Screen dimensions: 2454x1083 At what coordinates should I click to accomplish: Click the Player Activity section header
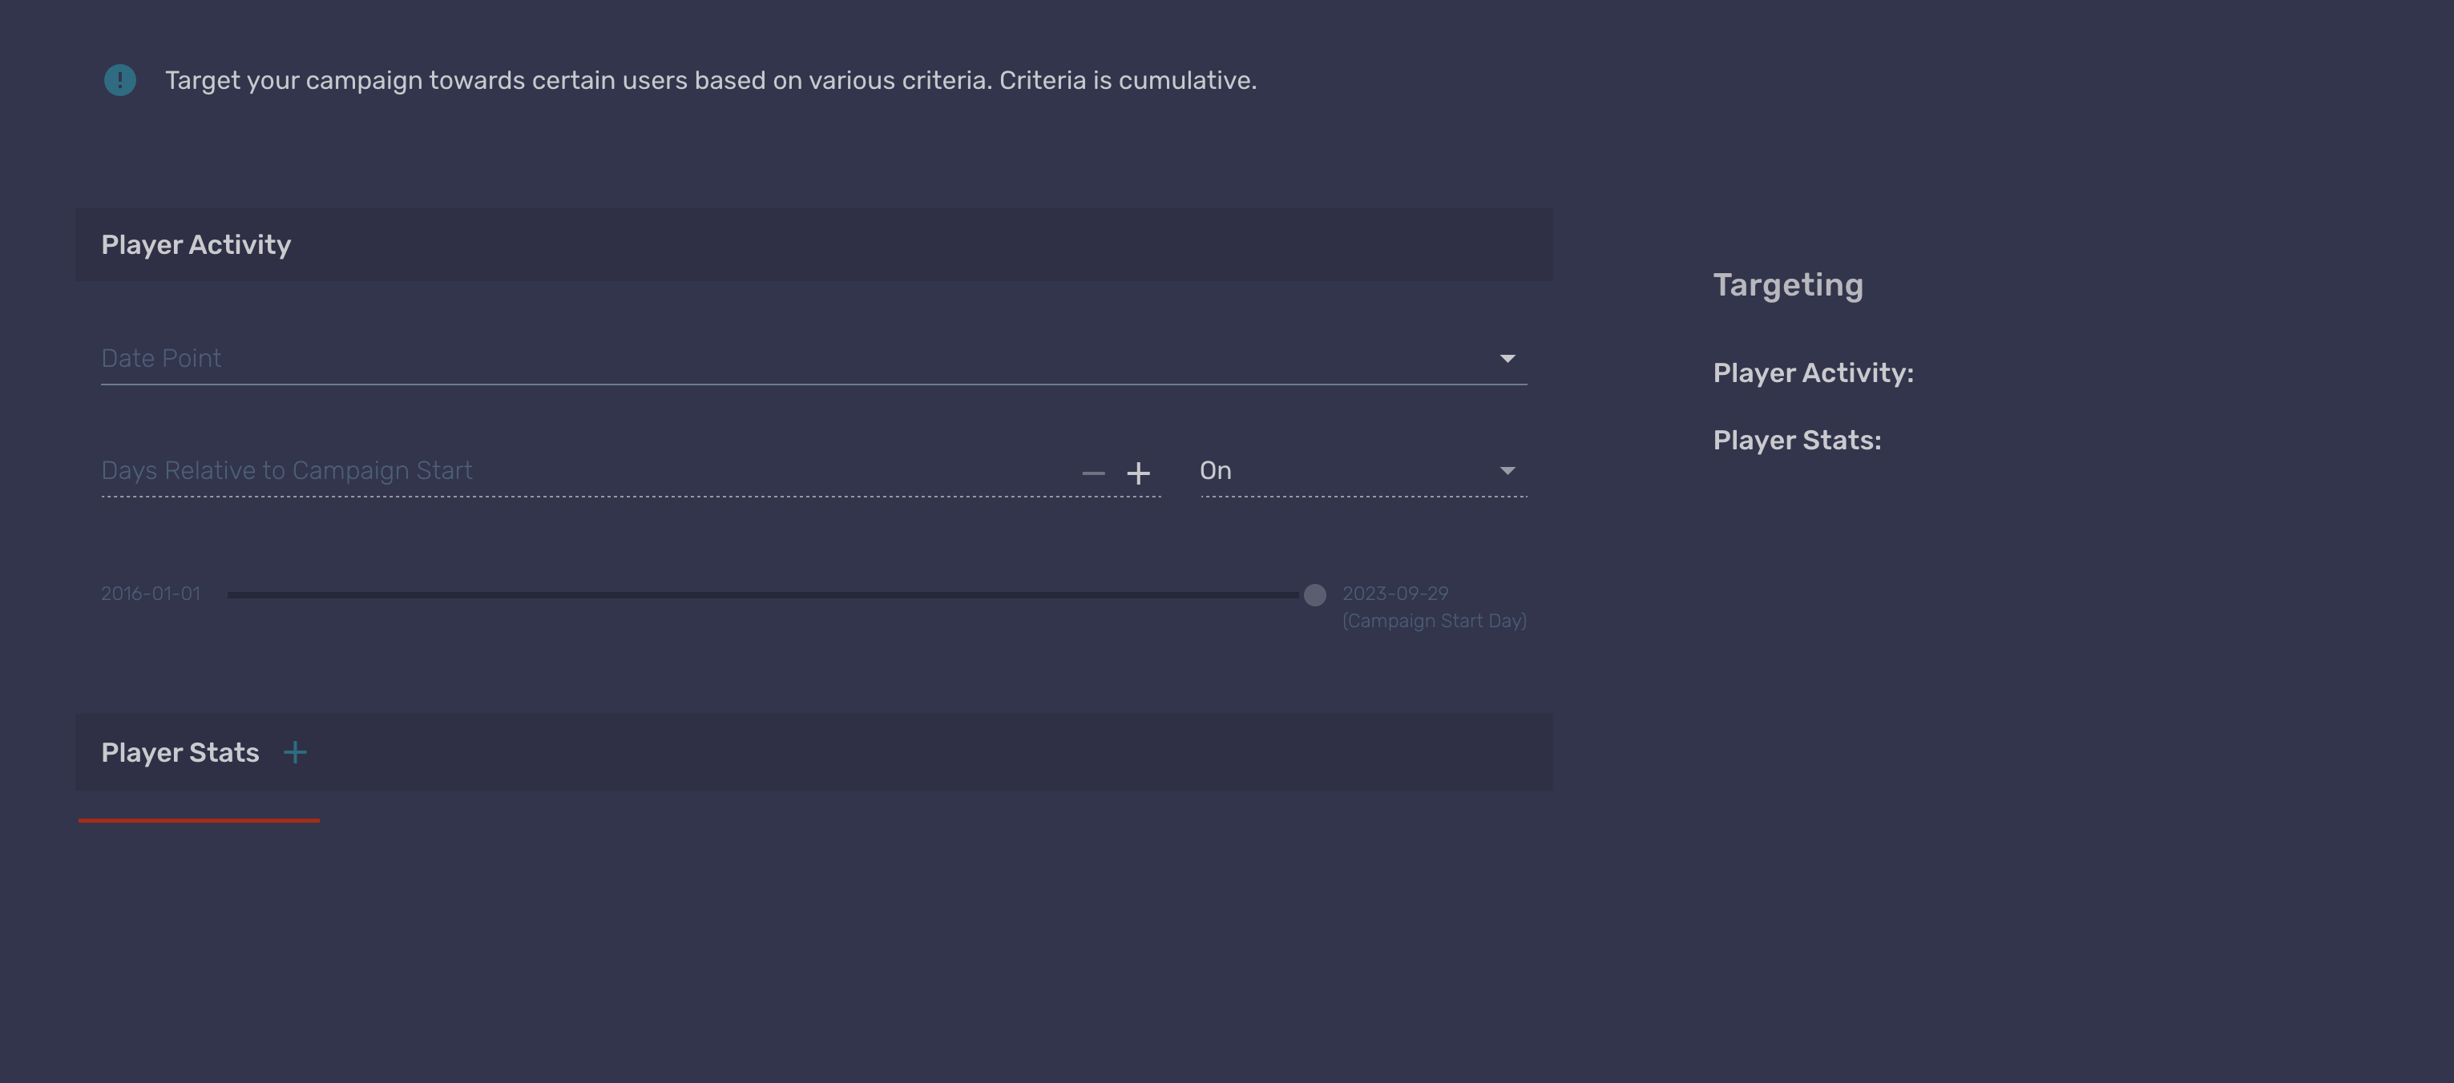(x=196, y=246)
